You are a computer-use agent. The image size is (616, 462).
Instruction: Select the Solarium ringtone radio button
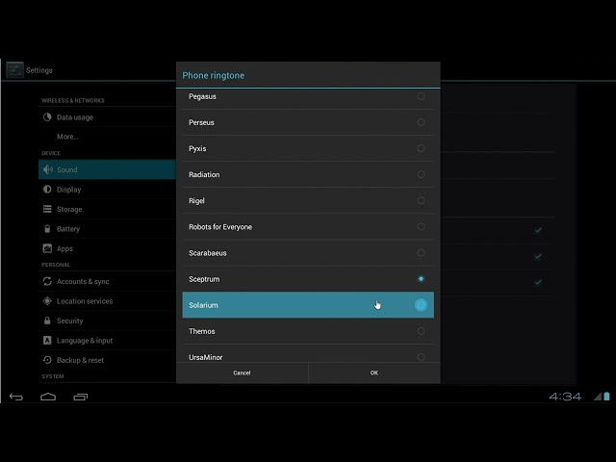click(x=421, y=305)
